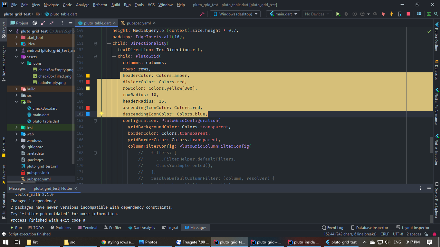Stop the running app with the red square icon
The image size is (440, 247).
pos(408,14)
